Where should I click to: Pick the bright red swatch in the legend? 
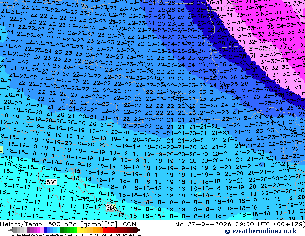click(x=105, y=230)
